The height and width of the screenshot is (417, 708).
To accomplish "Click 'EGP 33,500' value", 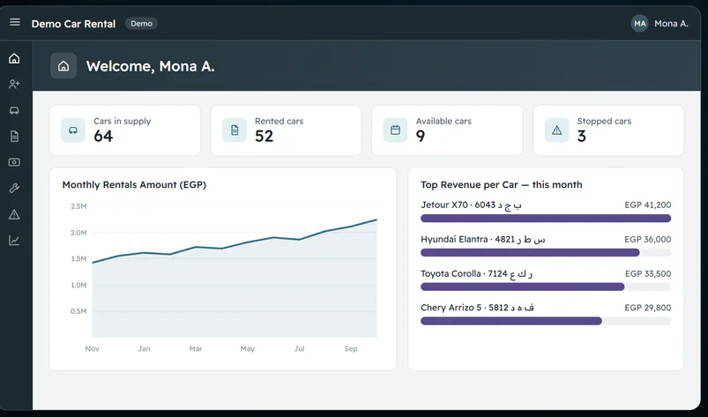I will (x=648, y=273).
